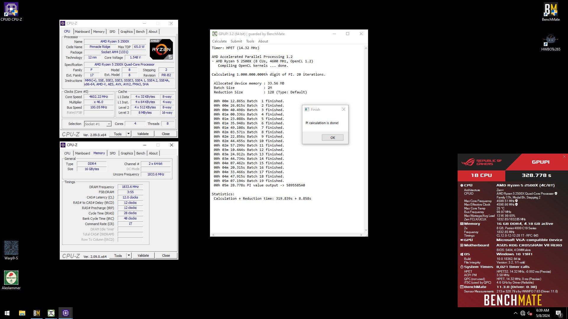Viewport: 568px width, 319px height.
Task: Click the Core Voltage 1.548 V field
Action: coord(135,58)
